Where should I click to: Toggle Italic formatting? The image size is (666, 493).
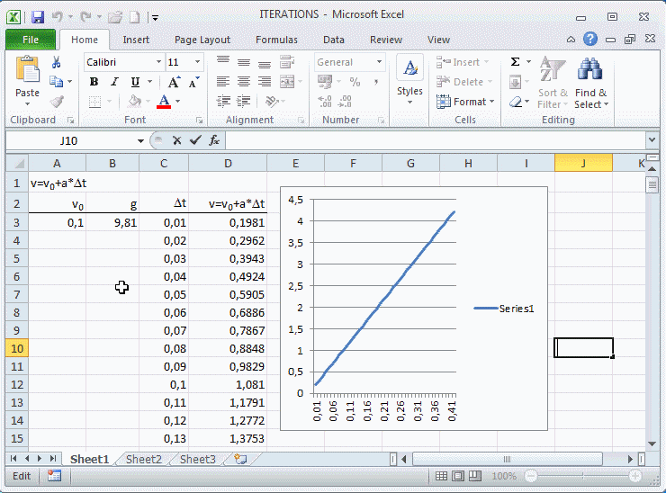(113, 82)
